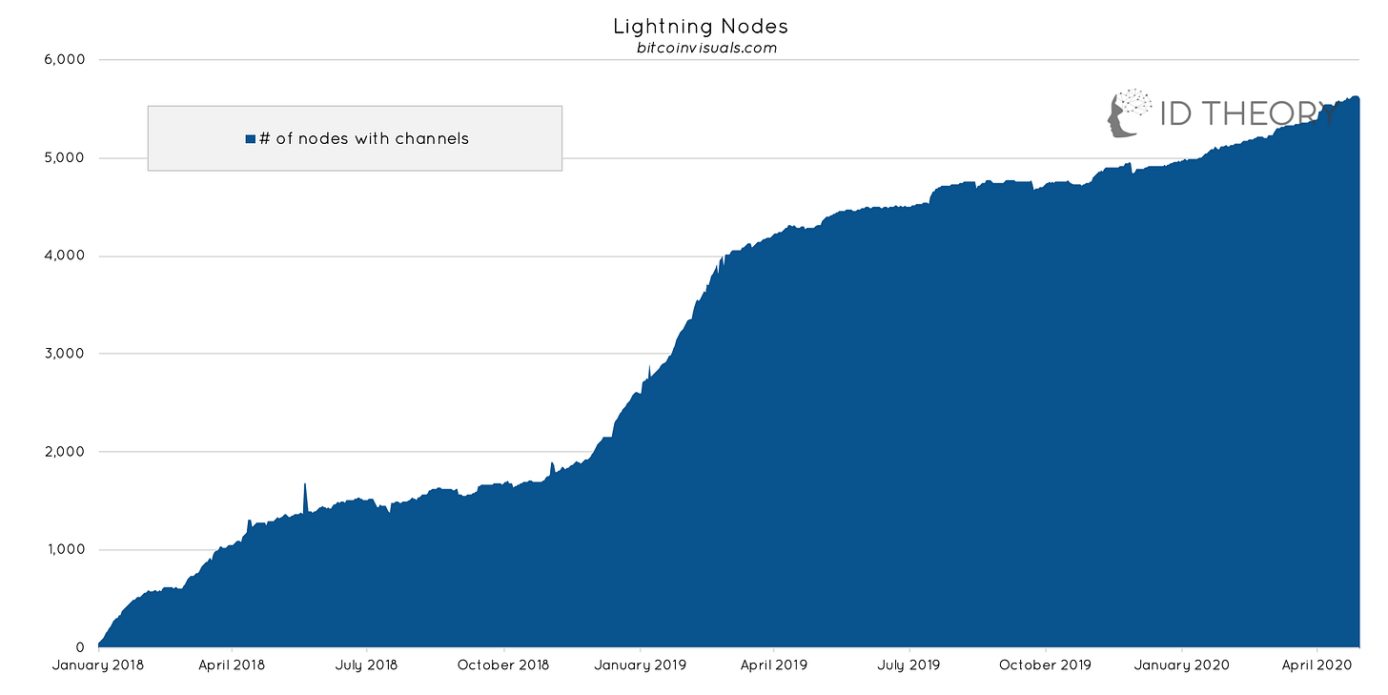Click the 6,000 y-axis value label
This screenshot has width=1388, height=695.
tap(65, 59)
